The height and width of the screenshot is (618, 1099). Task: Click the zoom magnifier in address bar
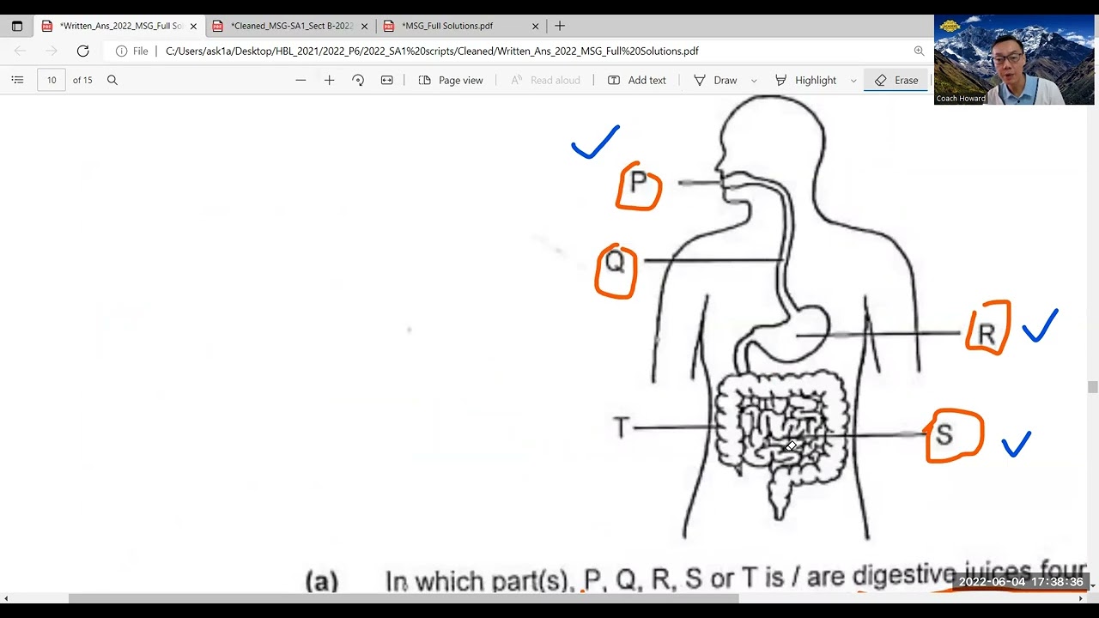[x=919, y=51]
